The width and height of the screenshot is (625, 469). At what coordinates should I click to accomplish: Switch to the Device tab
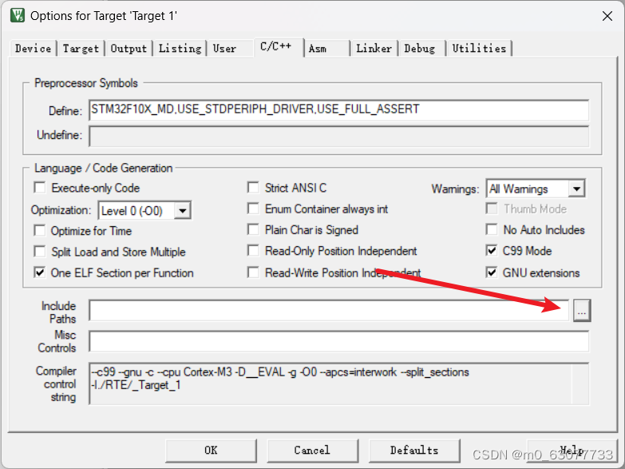click(33, 49)
